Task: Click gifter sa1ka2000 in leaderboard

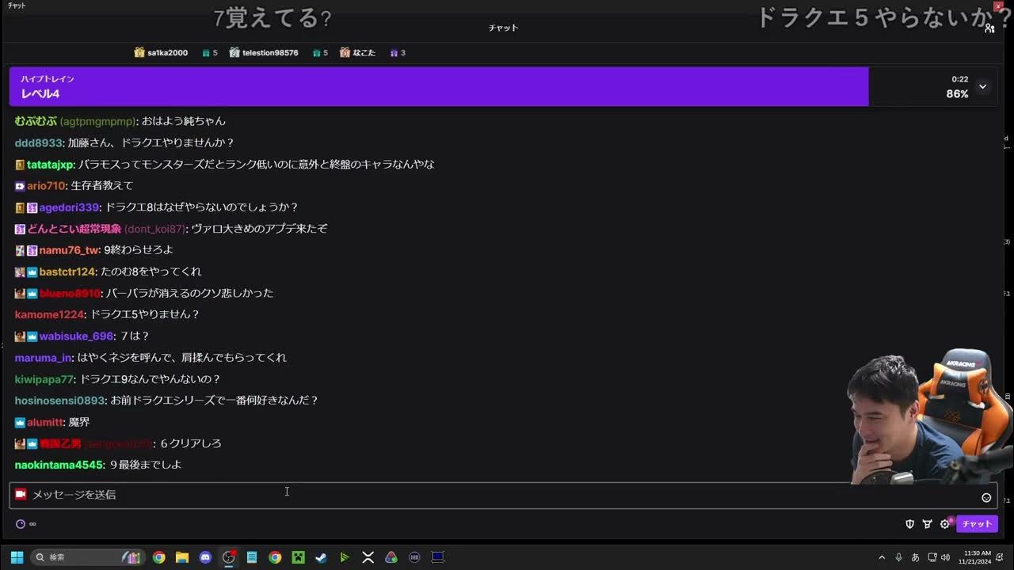Action: point(167,53)
